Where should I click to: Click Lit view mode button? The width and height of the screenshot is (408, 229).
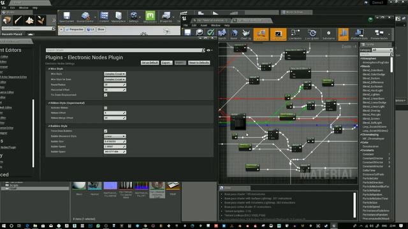click(91, 30)
